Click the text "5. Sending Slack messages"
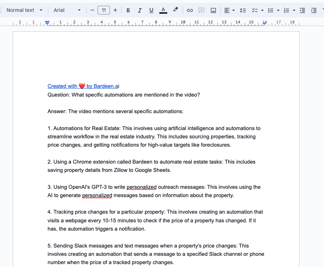 pos(80,246)
